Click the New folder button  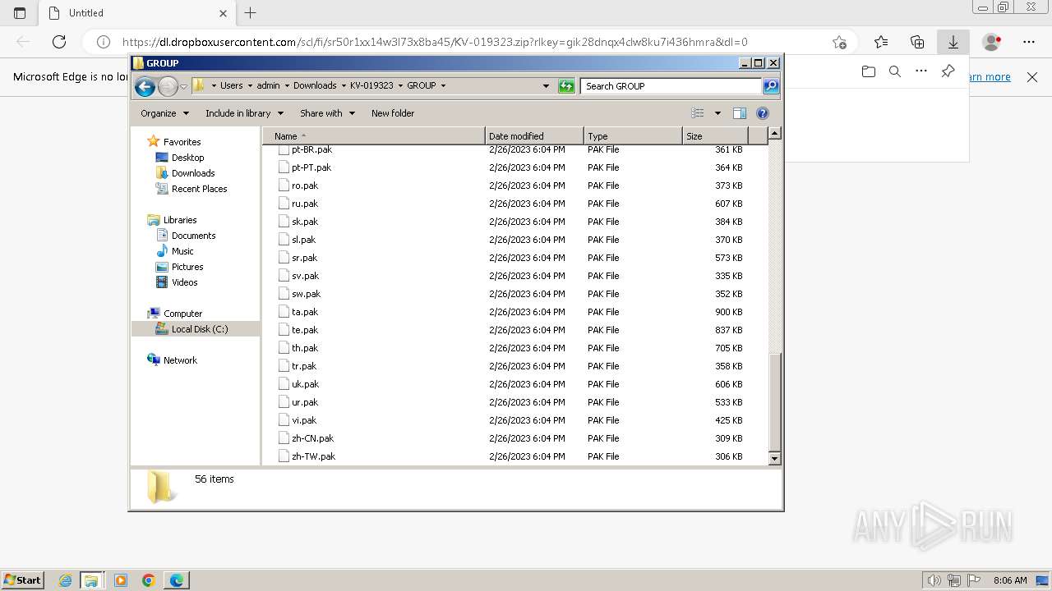(393, 113)
